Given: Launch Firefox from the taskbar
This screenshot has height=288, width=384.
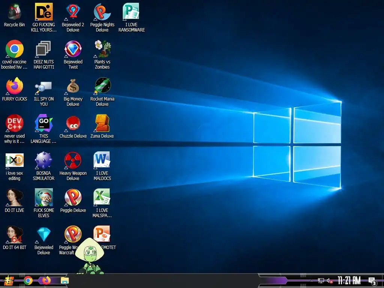Looking at the screenshot, I should (46, 280).
